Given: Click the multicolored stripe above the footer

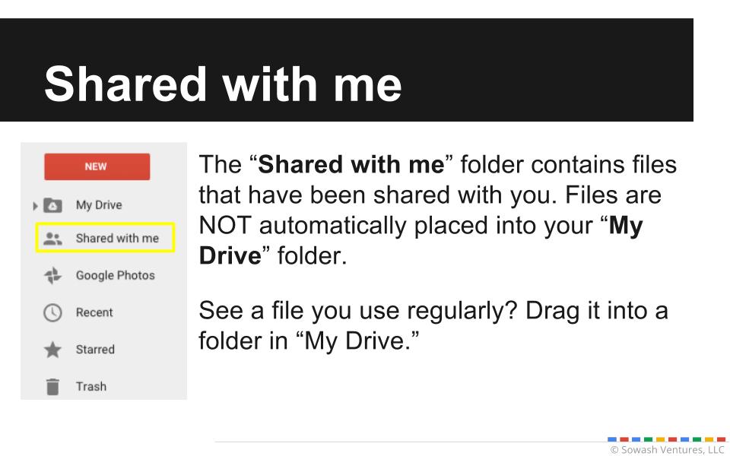Looking at the screenshot, I should click(667, 439).
